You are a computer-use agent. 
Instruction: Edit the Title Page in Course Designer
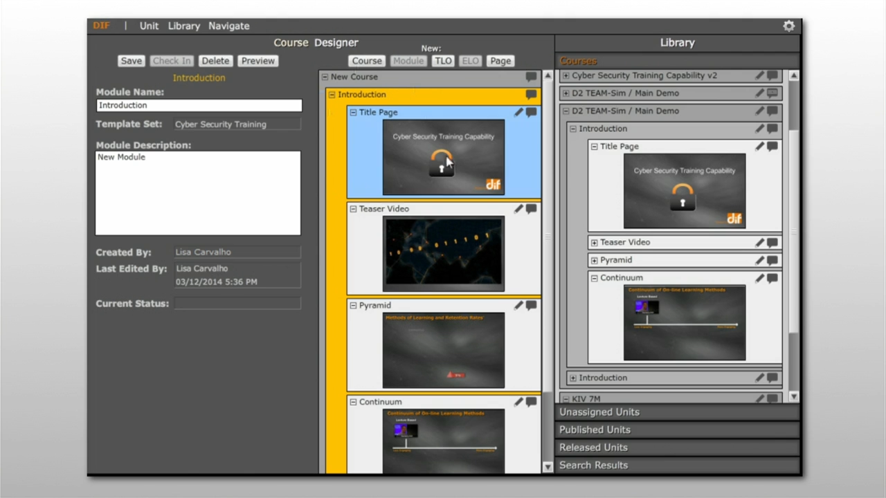pyautogui.click(x=518, y=112)
